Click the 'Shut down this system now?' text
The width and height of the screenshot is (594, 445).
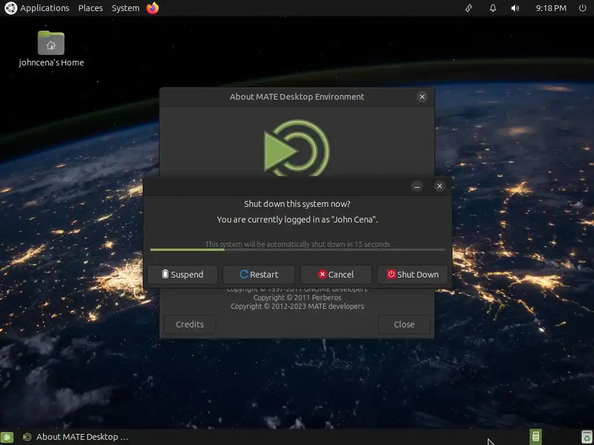click(x=297, y=204)
